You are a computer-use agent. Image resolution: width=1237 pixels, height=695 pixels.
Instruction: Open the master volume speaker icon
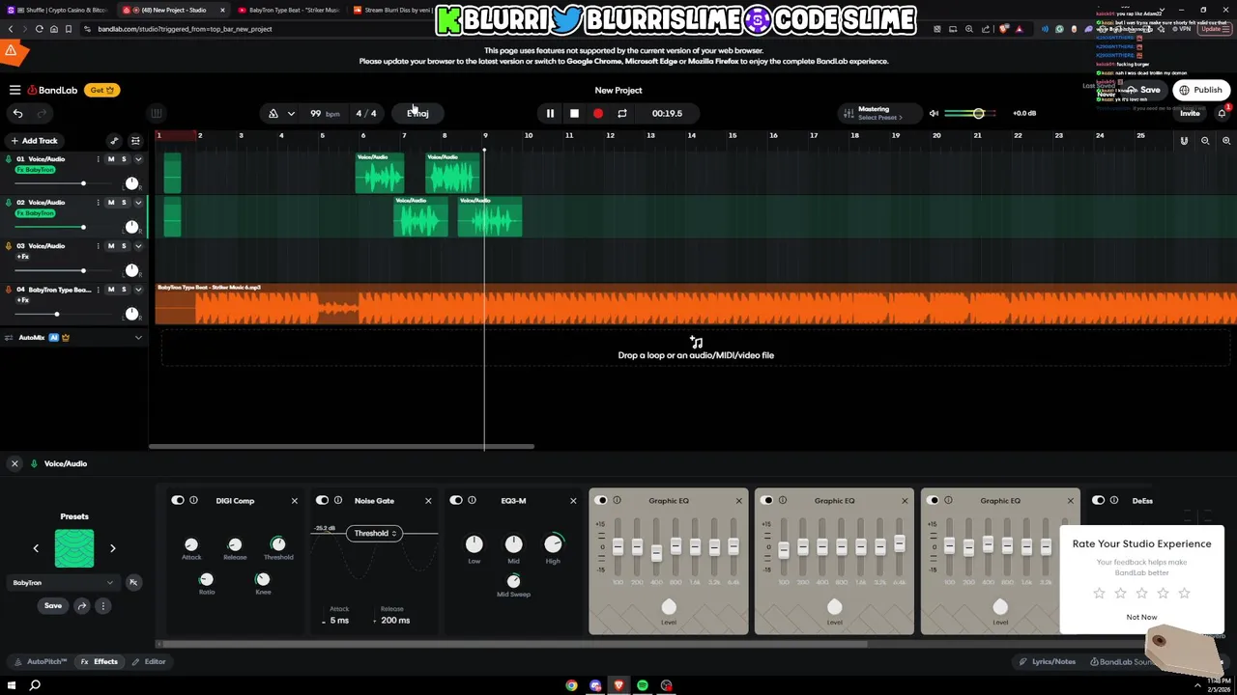(x=934, y=113)
